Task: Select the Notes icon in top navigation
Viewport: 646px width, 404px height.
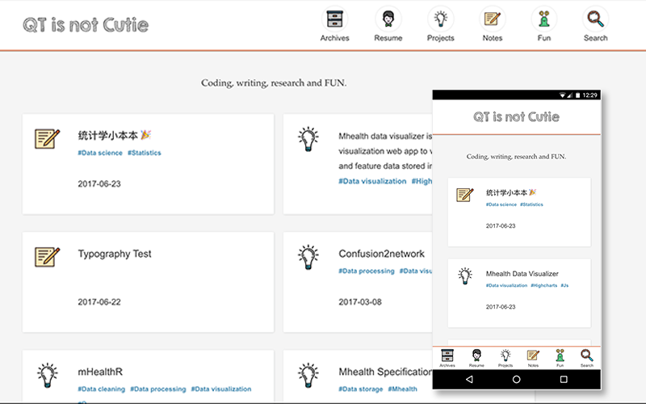Action: (492, 19)
